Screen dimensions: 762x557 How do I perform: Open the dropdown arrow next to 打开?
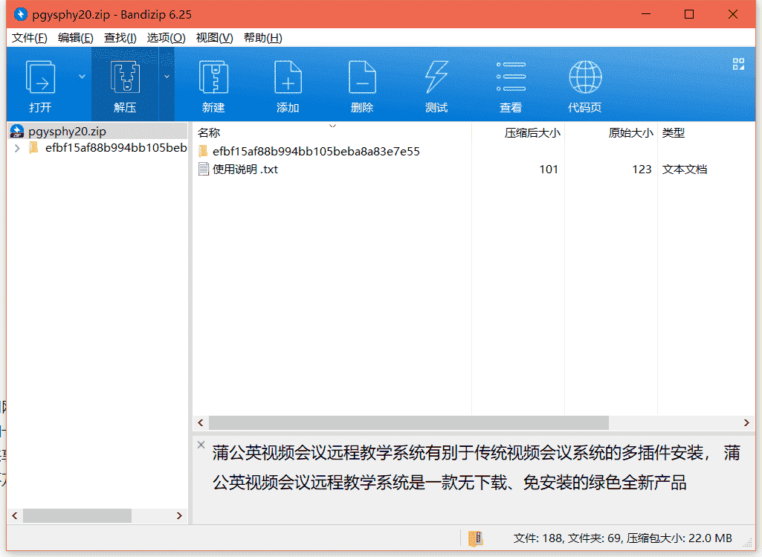point(82,77)
